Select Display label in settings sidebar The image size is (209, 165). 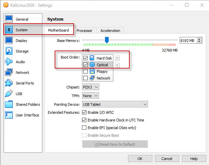click(x=21, y=41)
